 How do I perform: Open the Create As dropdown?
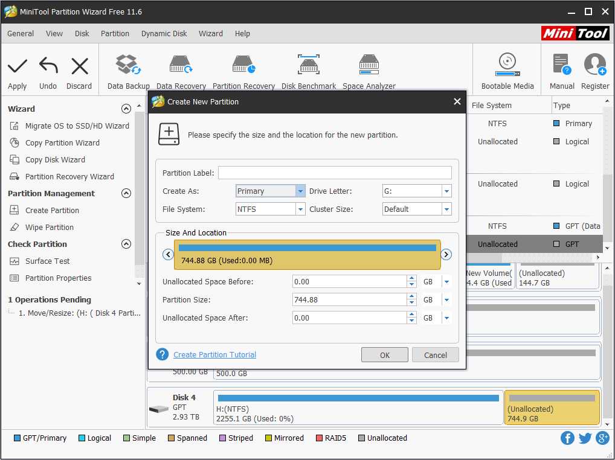coord(300,191)
